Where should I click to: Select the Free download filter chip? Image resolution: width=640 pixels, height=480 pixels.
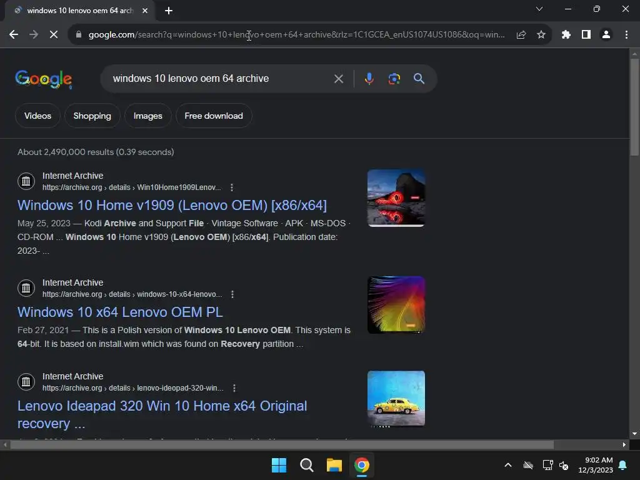214,116
